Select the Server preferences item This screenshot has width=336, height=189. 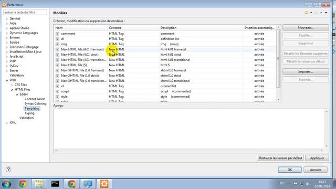(14, 71)
